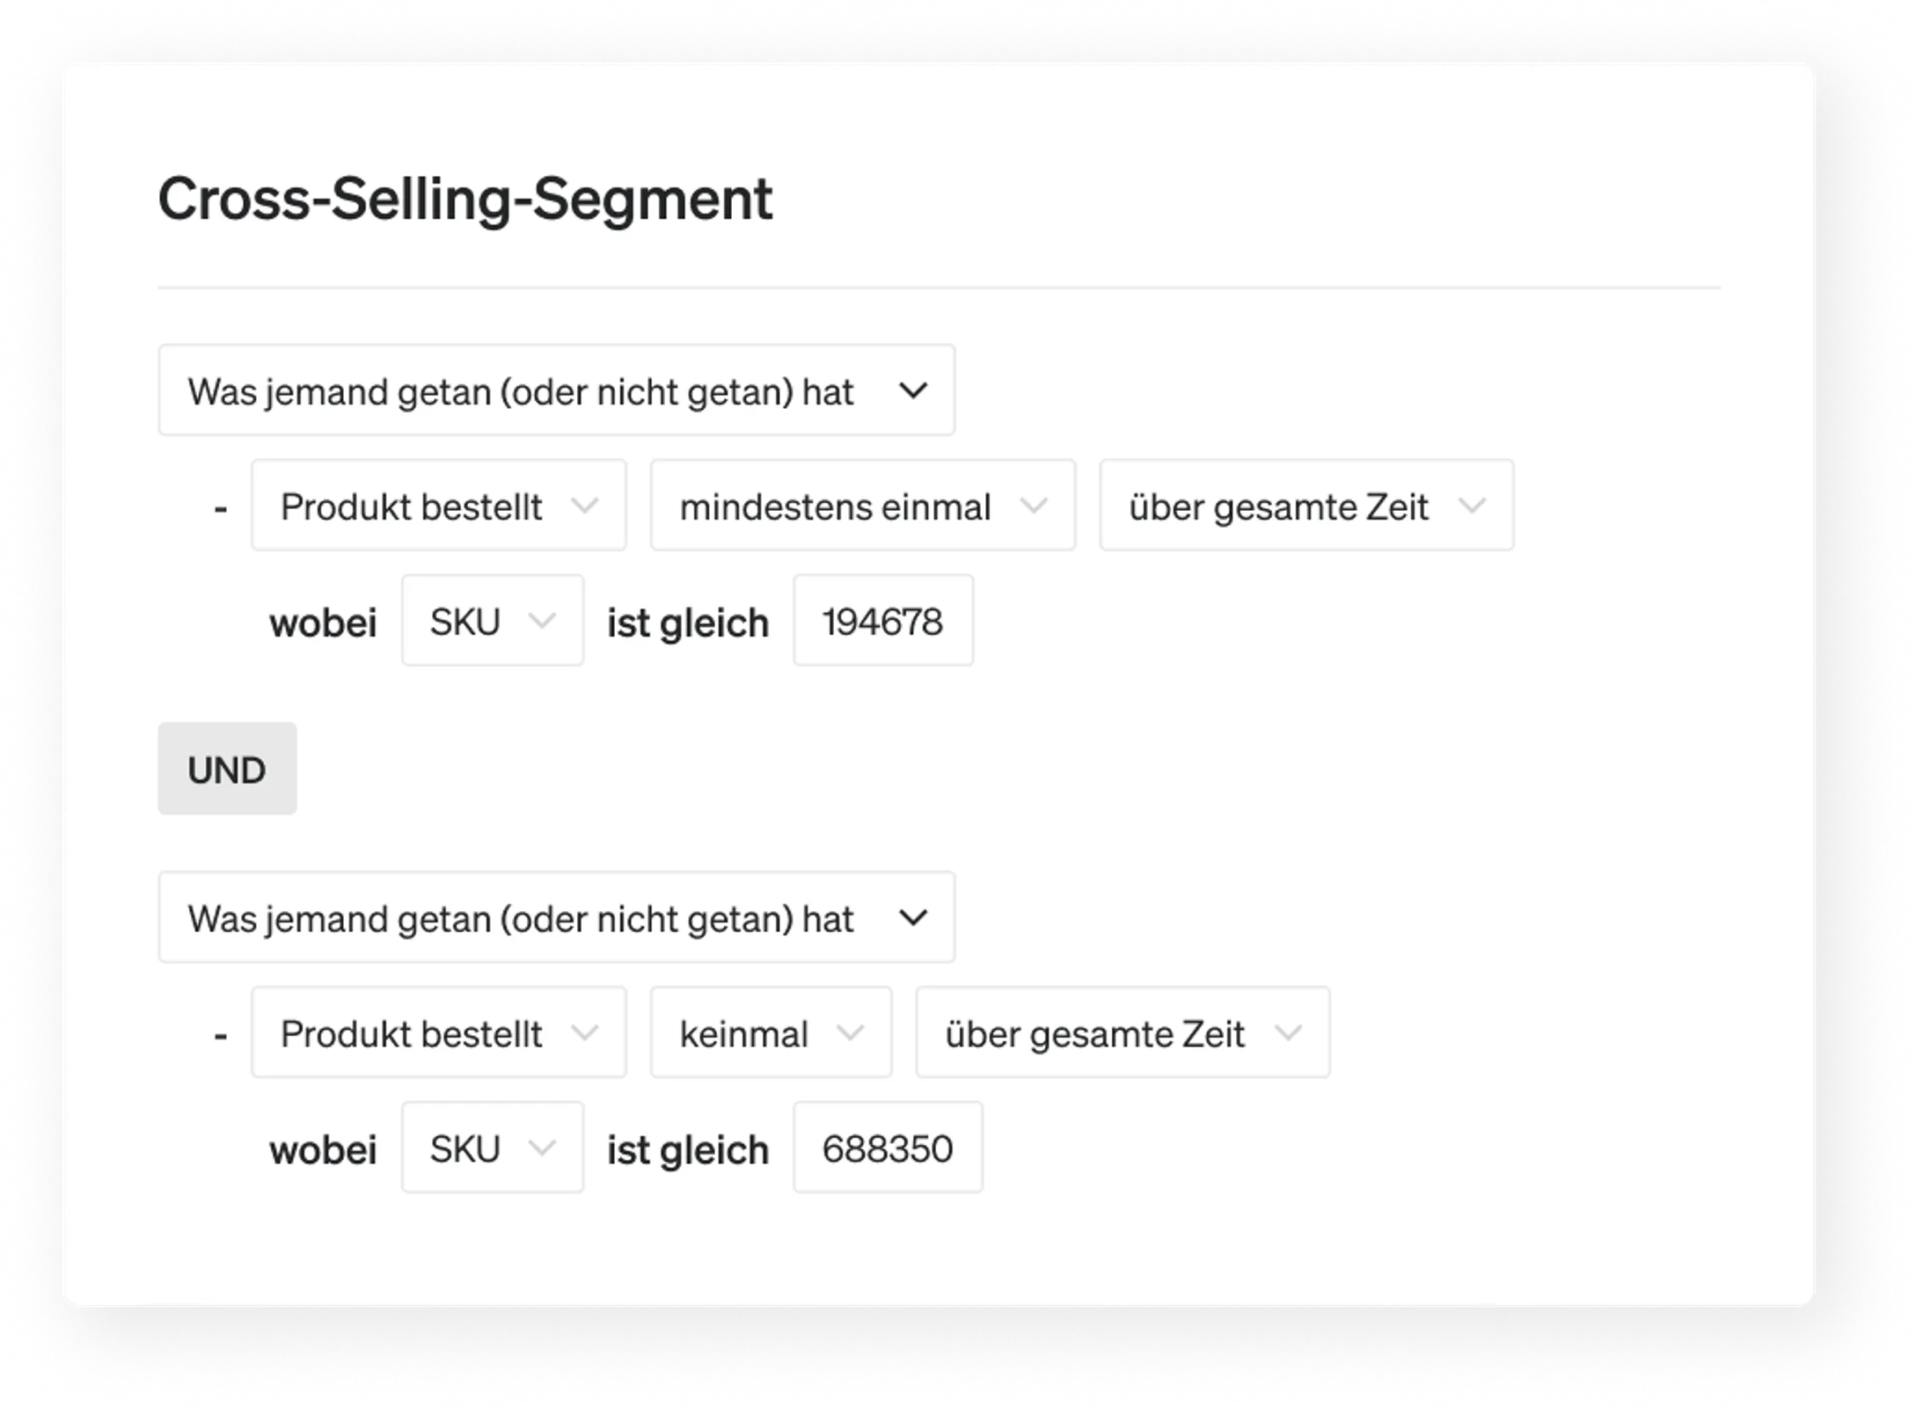
Task: Open the second 'Was jemand getan' condition dropdown
Action: click(x=556, y=917)
